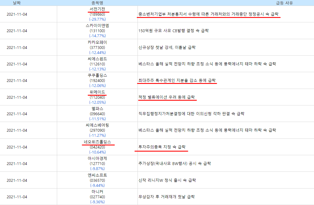
Task: Select stock name 카카오페이
Action: click(97, 43)
